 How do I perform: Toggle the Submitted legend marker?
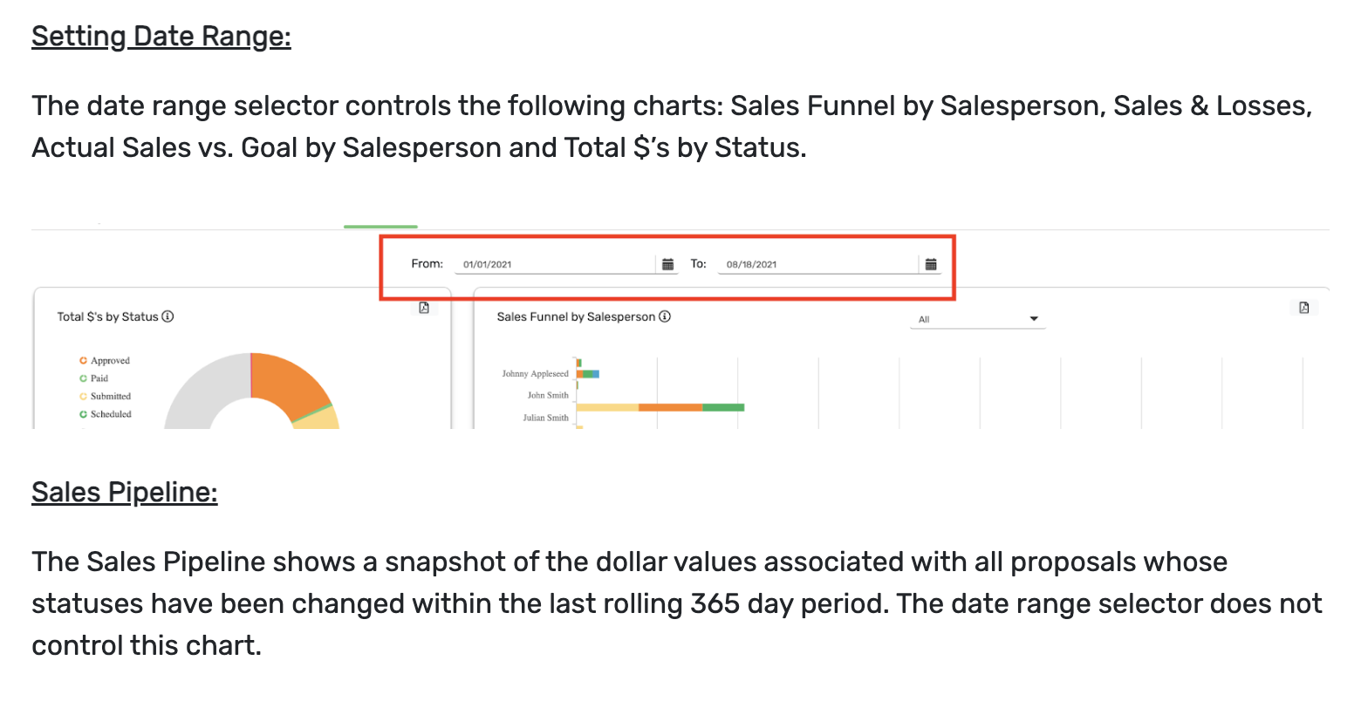coord(84,396)
